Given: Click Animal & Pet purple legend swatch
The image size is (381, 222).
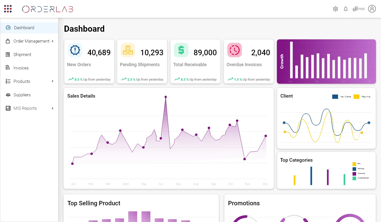Looking at the screenshot, I should (354, 174).
